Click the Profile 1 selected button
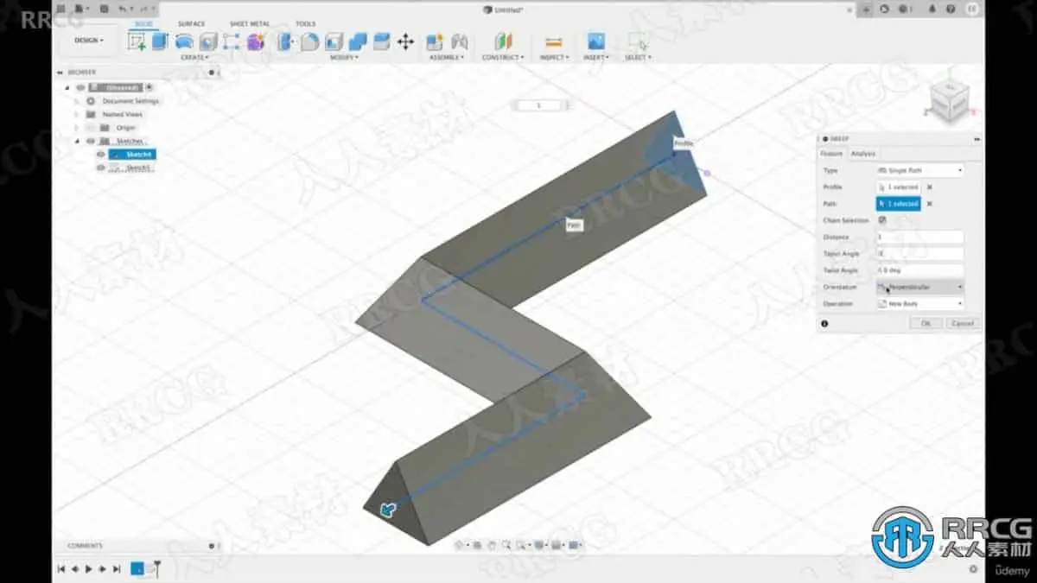The image size is (1037, 583). click(x=898, y=187)
